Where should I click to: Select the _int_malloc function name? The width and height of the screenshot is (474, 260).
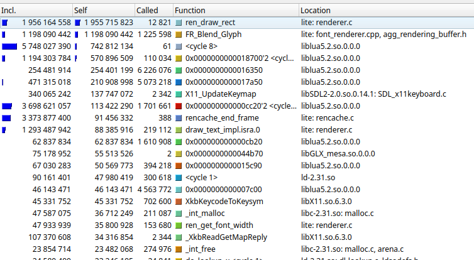(x=205, y=214)
